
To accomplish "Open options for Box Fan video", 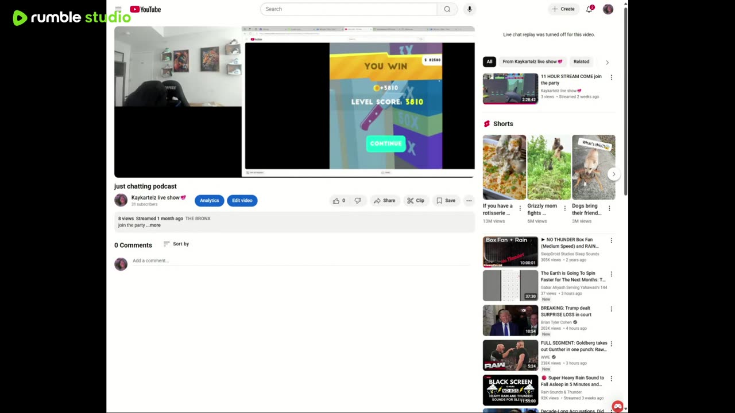I will coord(611,241).
